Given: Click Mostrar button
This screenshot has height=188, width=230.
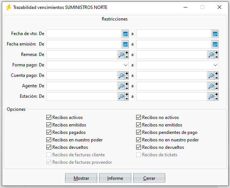Looking at the screenshot, I should tap(81, 178).
